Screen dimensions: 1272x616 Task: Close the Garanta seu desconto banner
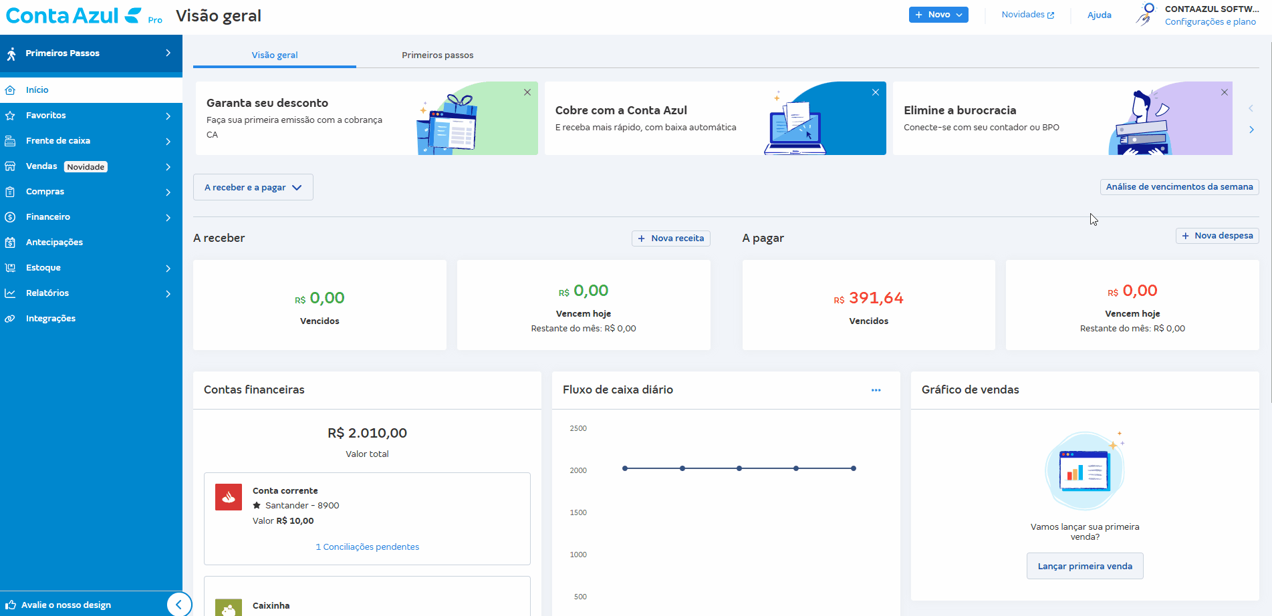[x=527, y=92]
